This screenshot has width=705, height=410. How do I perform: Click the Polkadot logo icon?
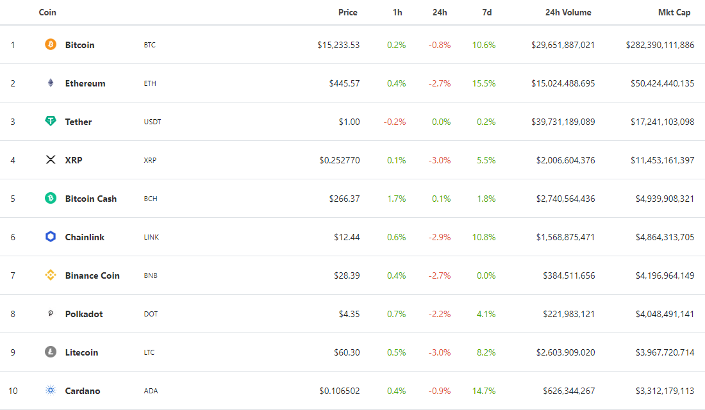click(x=51, y=314)
